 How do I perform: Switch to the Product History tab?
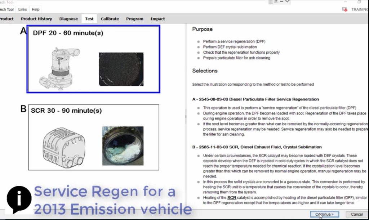(36, 18)
